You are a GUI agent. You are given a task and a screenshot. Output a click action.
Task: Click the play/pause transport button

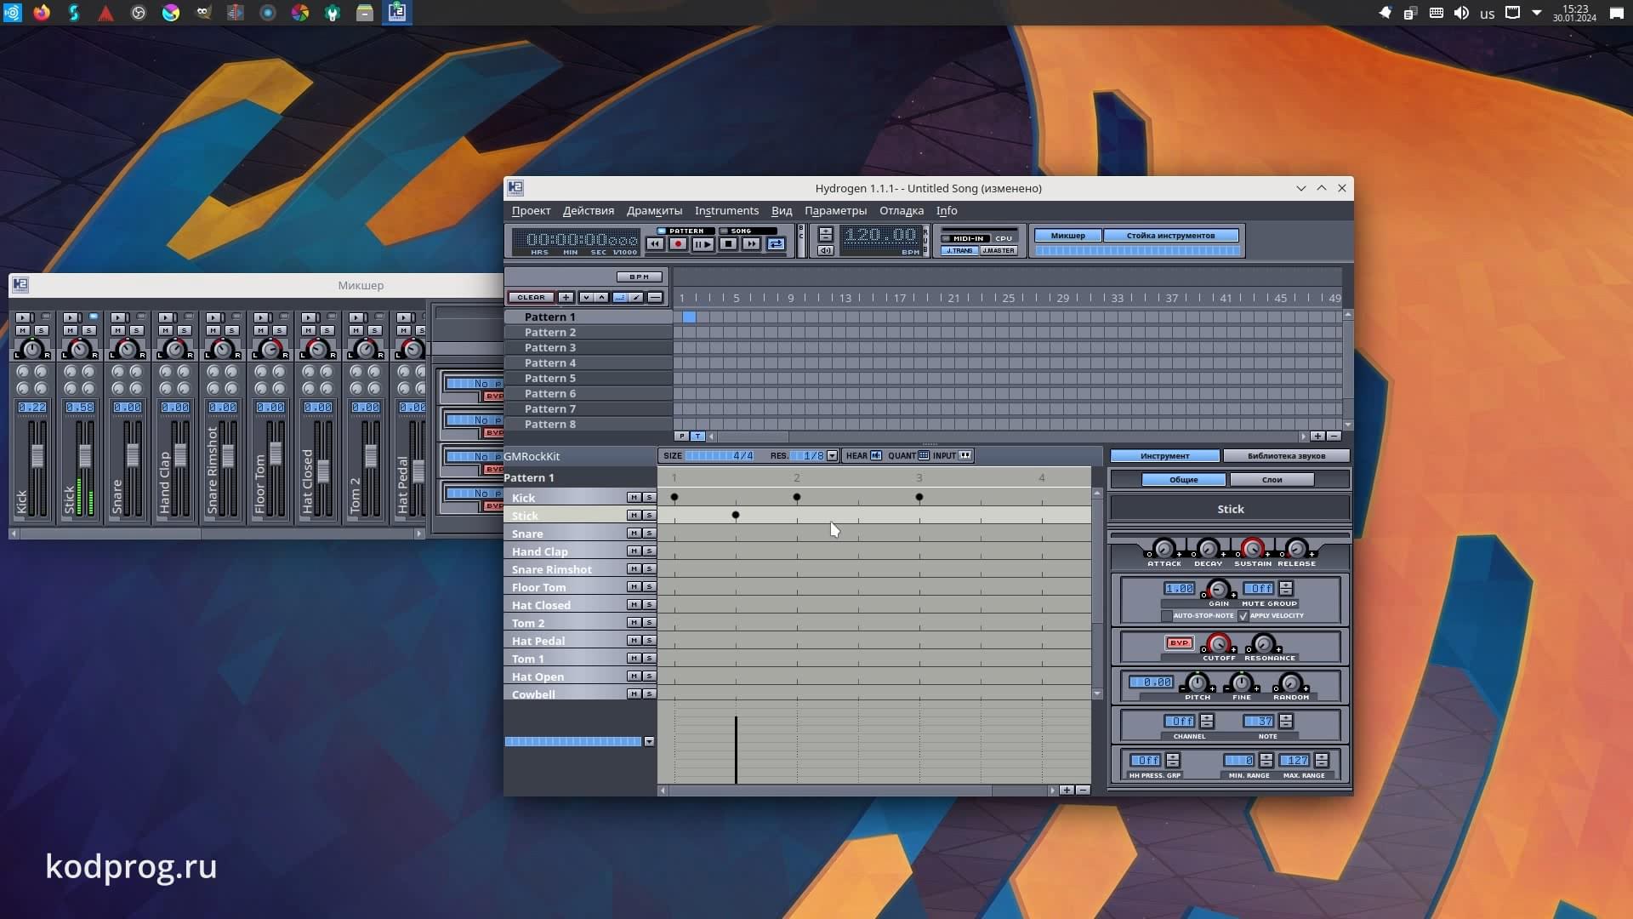(703, 244)
